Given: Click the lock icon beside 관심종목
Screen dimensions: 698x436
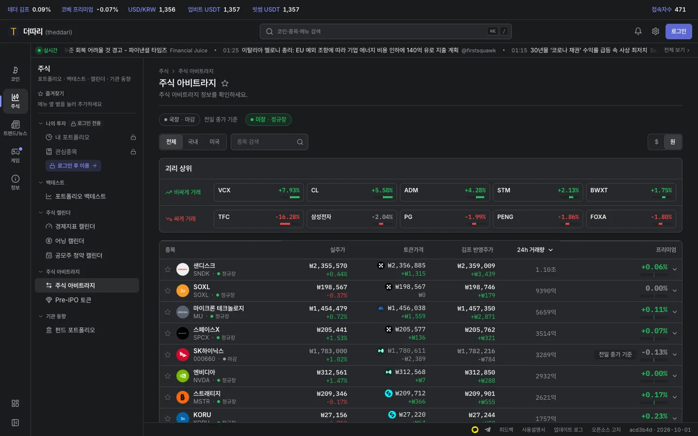Looking at the screenshot, I should click(133, 152).
